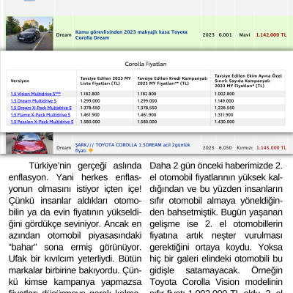Image resolution: width=293 pixels, height=293 pixels.
Task: Select the campaign price 1.430.000
Action: tap(224, 122)
